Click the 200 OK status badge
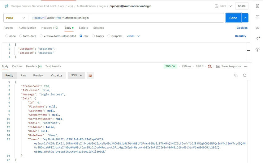 coord(170,66)
